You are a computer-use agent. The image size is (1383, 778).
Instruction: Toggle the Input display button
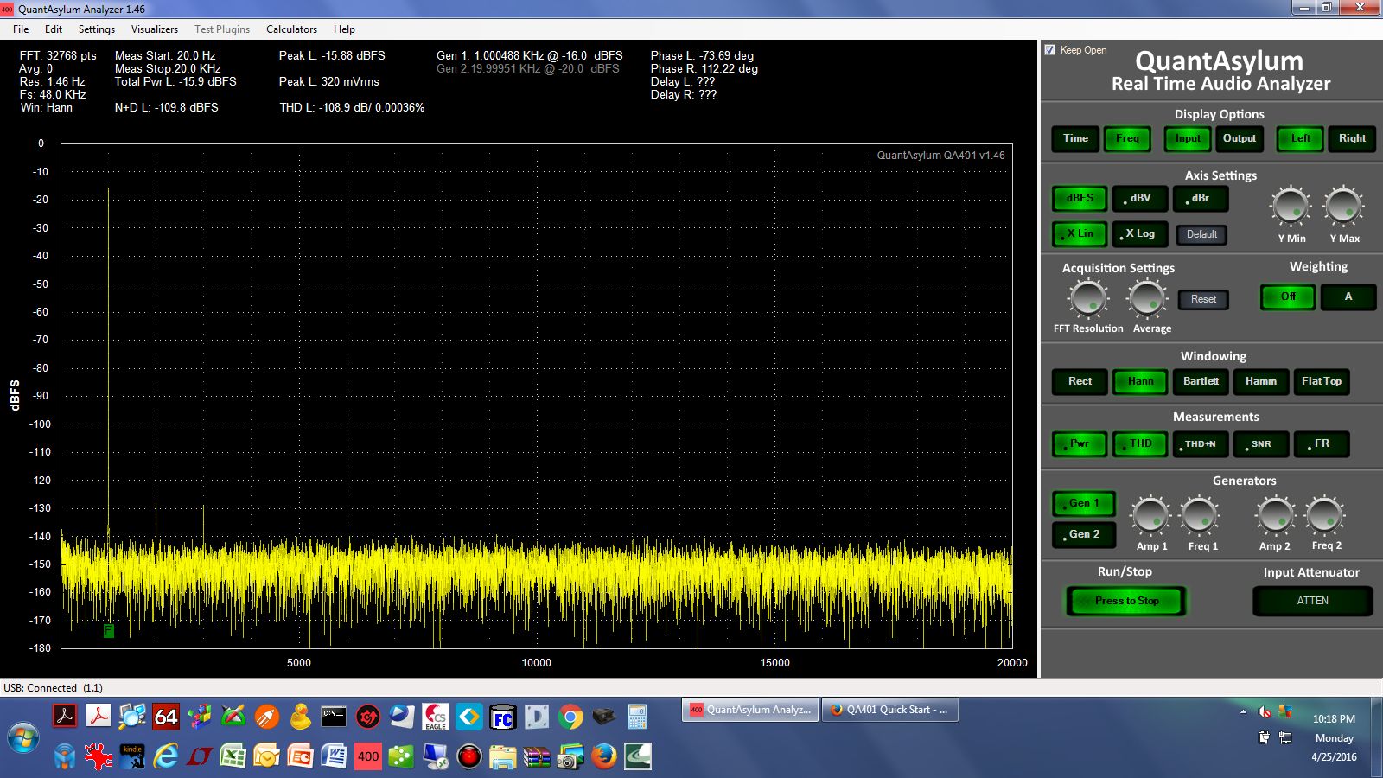1188,138
